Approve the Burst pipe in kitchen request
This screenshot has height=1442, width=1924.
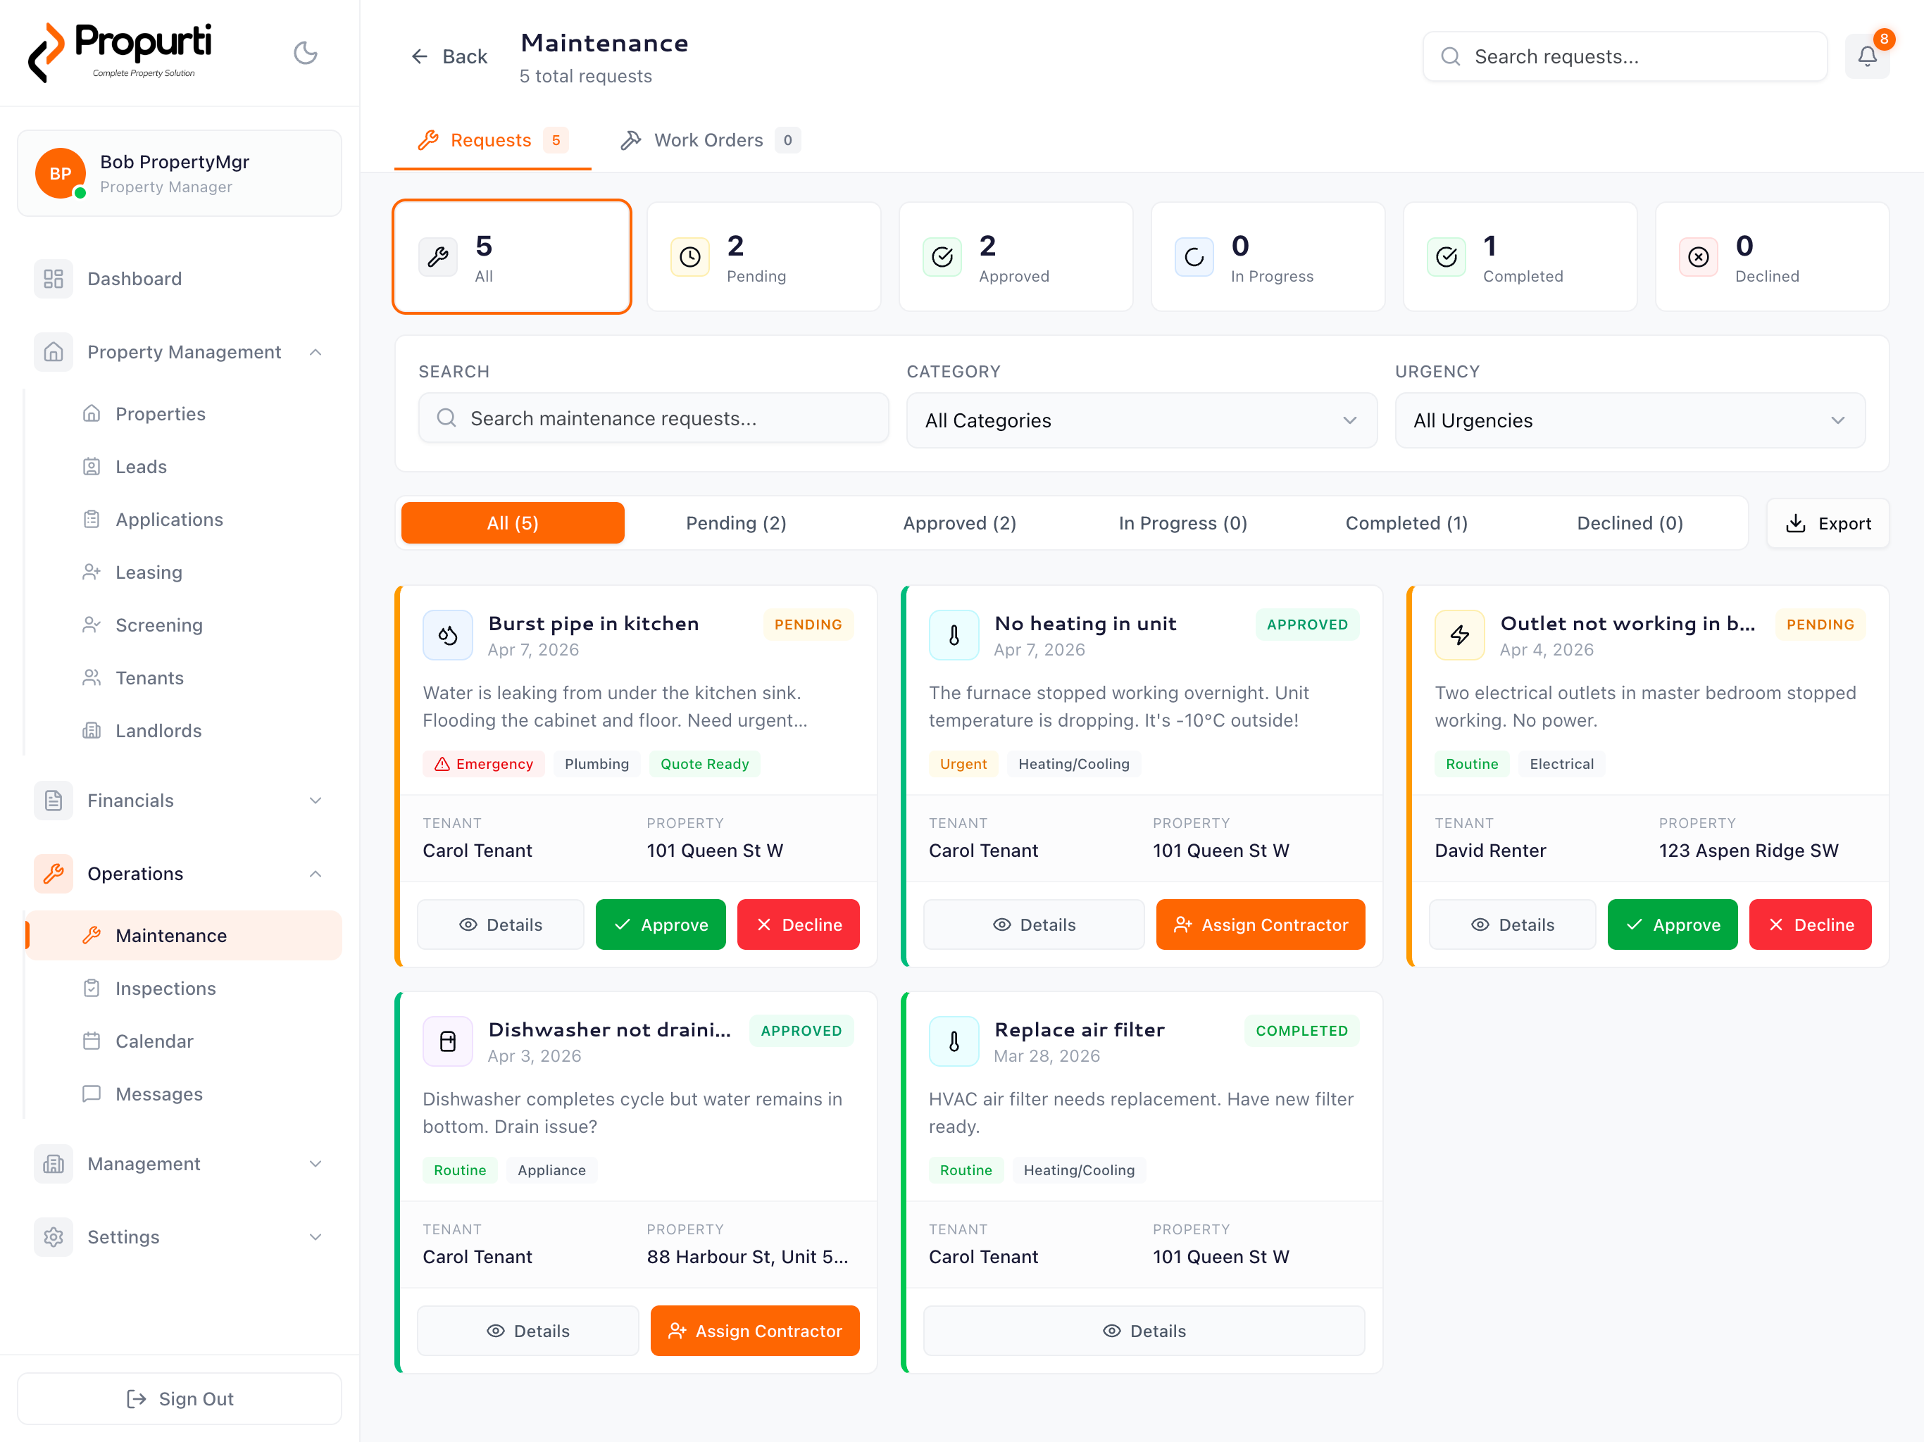(x=660, y=924)
